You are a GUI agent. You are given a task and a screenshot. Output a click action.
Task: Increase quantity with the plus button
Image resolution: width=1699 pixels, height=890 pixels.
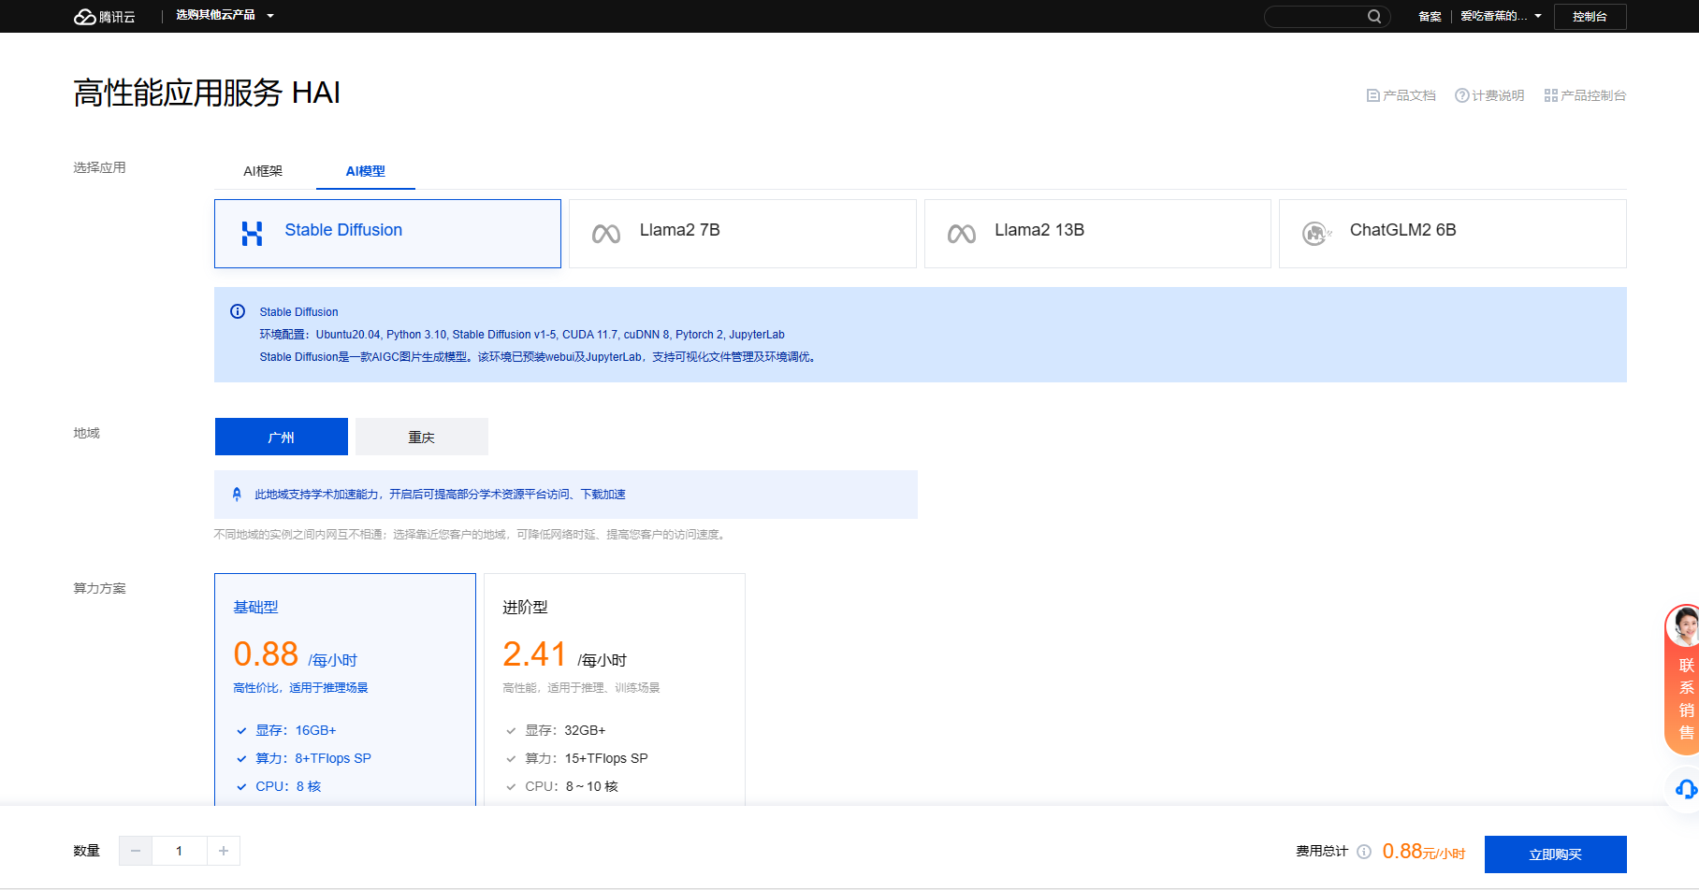tap(224, 851)
